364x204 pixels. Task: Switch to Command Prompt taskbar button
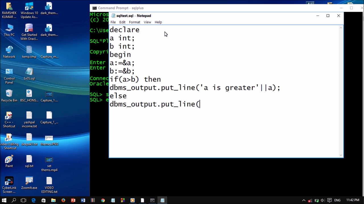pyautogui.click(x=152, y=200)
